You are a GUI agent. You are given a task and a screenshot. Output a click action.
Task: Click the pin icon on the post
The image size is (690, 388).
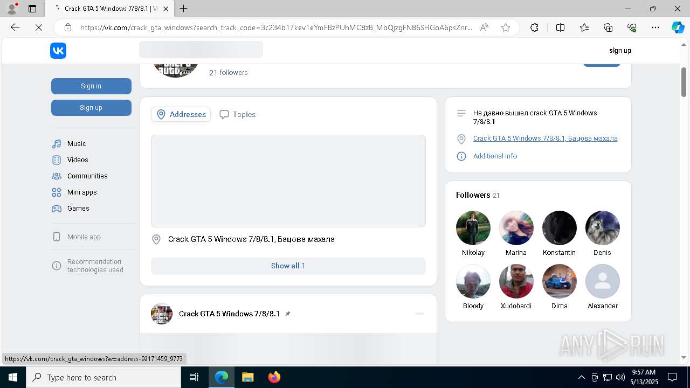point(288,314)
